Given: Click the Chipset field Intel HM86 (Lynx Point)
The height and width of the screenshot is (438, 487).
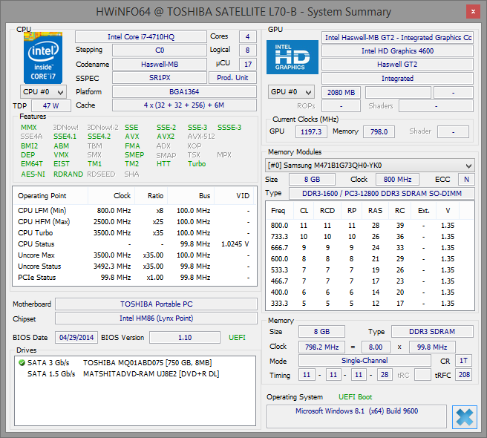Looking at the screenshot, I should click(x=156, y=318).
